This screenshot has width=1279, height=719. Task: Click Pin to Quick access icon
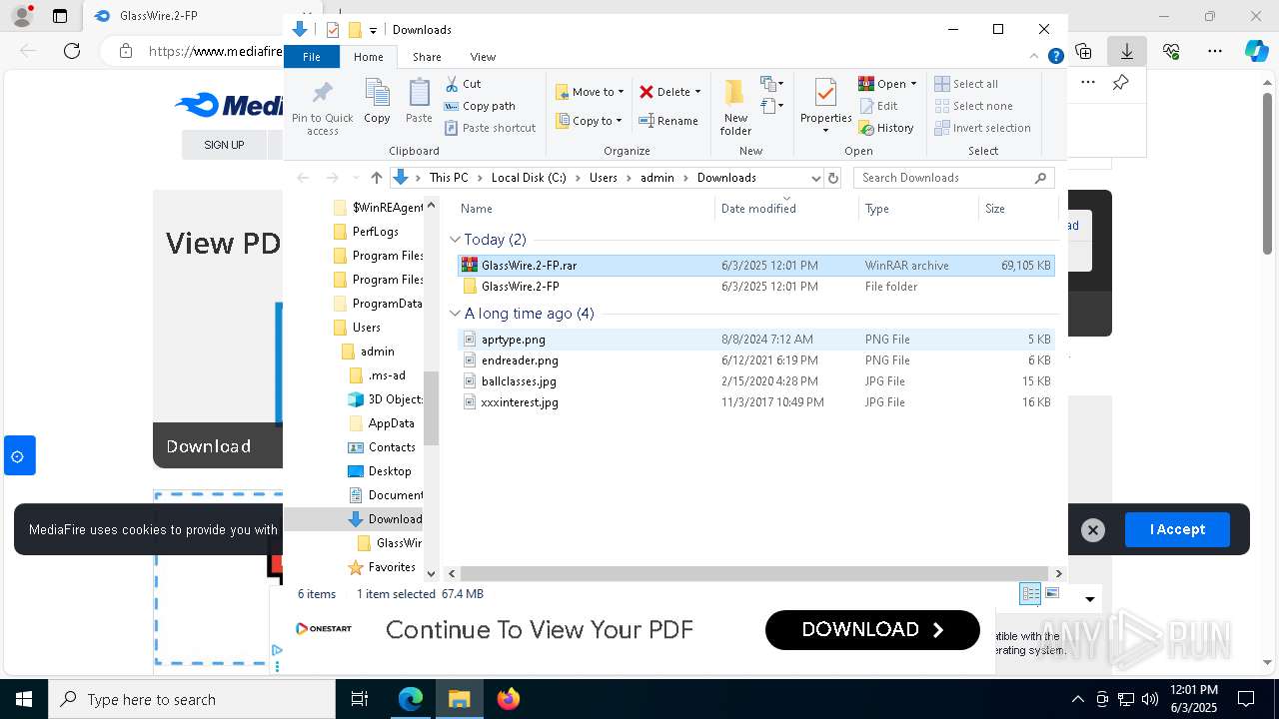(322, 108)
